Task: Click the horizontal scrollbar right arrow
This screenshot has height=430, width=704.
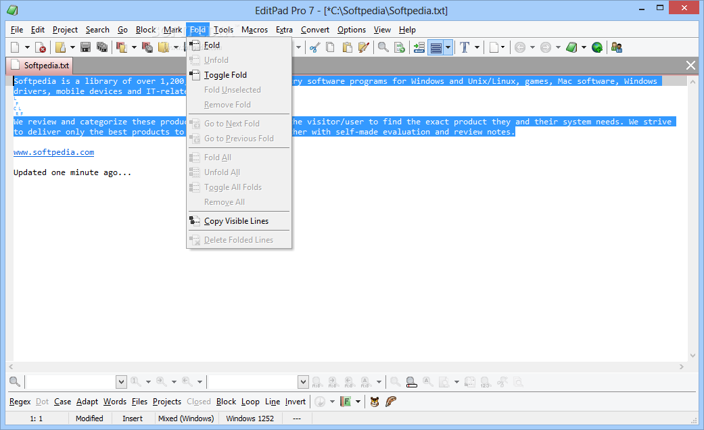Action: click(x=682, y=366)
